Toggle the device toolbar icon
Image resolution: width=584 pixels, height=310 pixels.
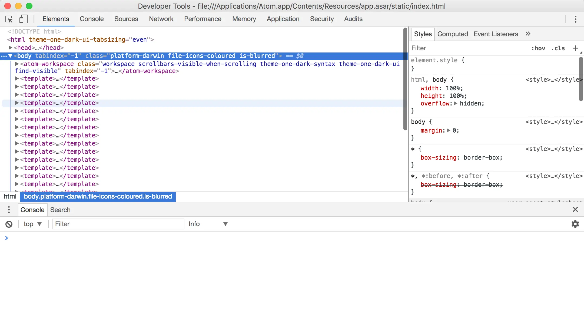pyautogui.click(x=24, y=19)
